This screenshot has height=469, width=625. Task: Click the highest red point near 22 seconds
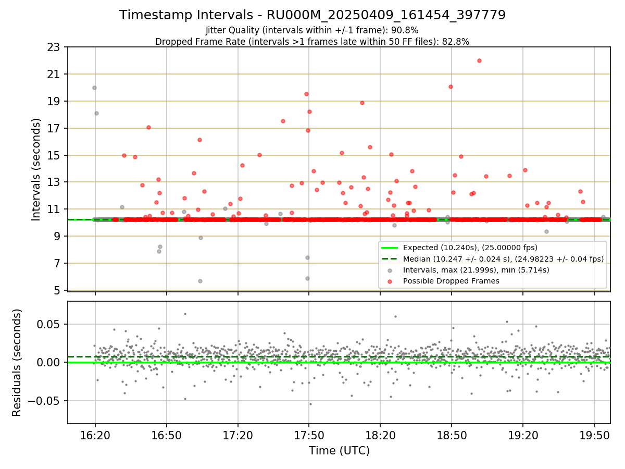click(479, 60)
